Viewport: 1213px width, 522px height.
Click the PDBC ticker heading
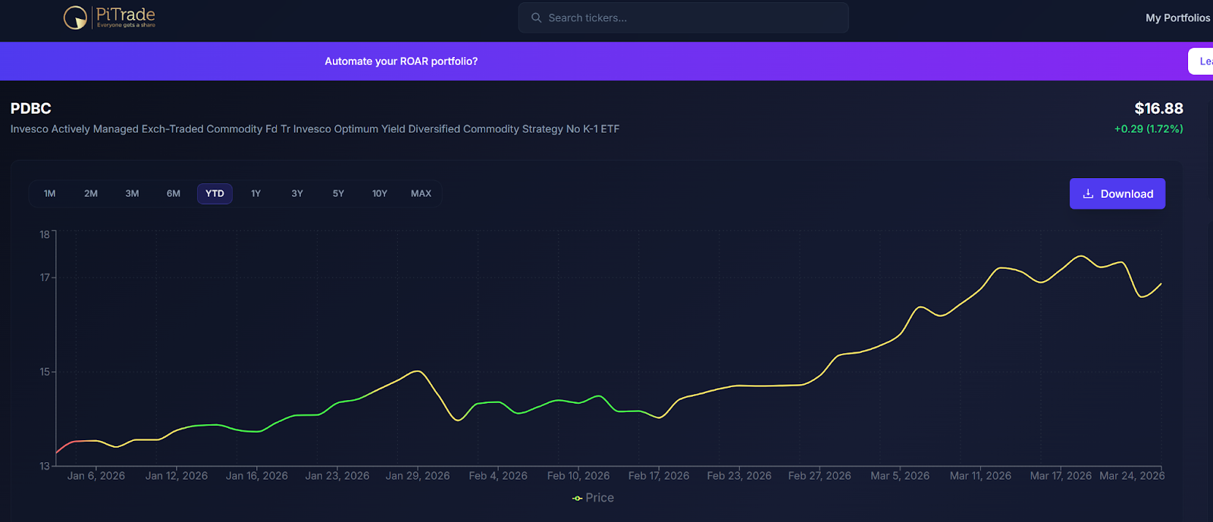point(31,108)
